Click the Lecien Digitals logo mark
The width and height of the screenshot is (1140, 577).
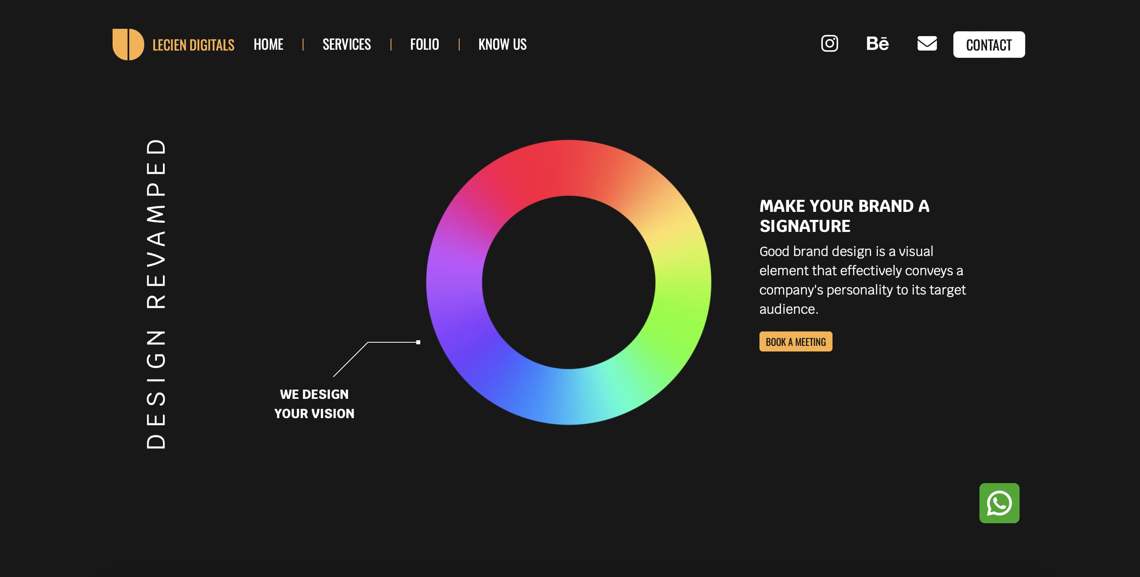tap(128, 44)
